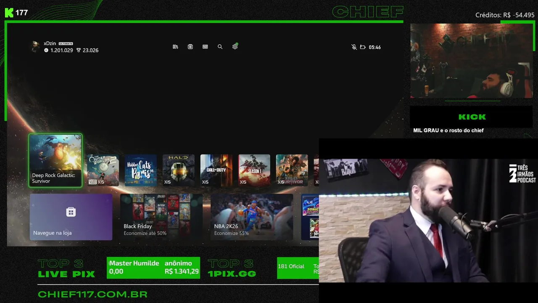The width and height of the screenshot is (538, 303).
Task: Click the viewer count 177
Action: tap(22, 13)
